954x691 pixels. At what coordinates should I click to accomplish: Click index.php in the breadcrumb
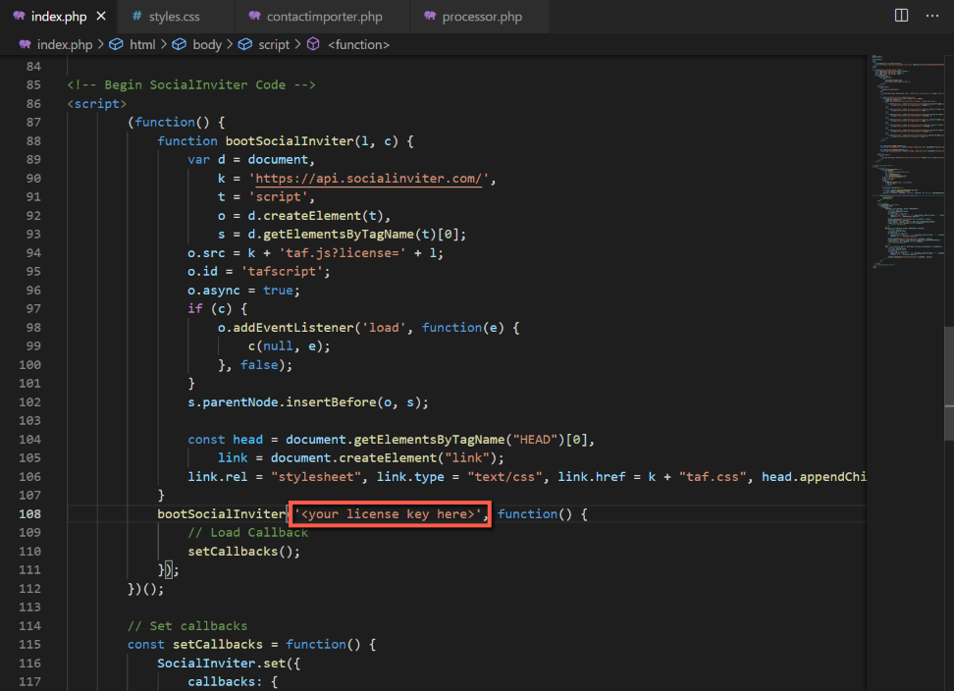[x=65, y=44]
